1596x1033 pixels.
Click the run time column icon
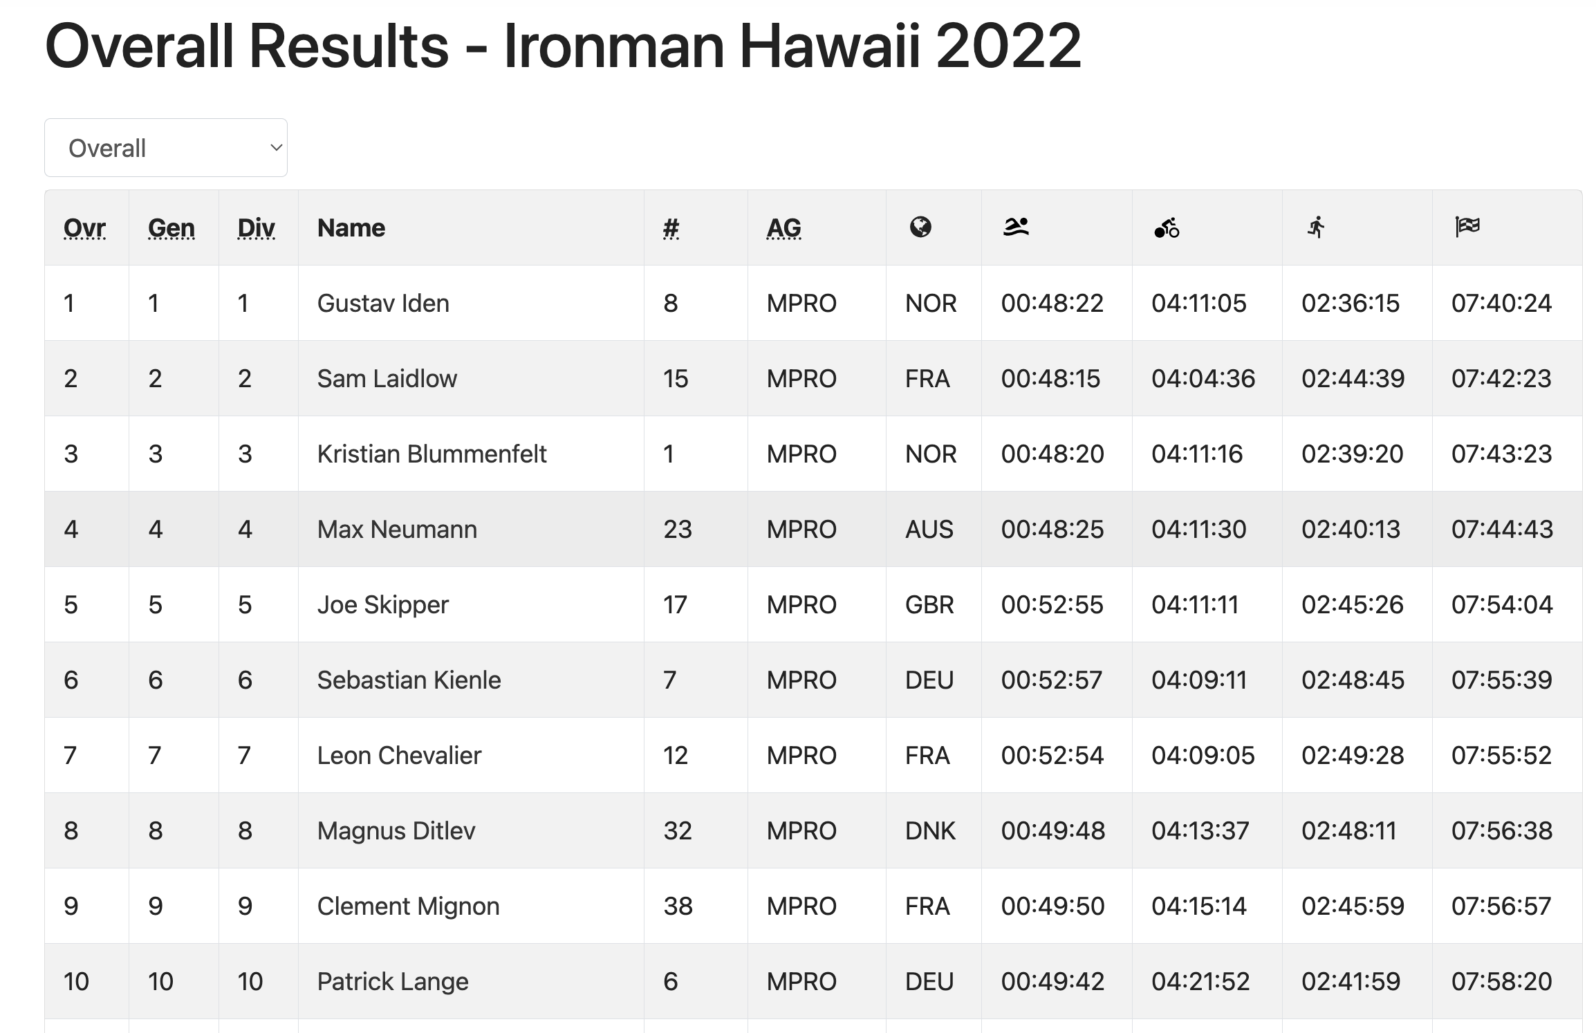click(1317, 227)
